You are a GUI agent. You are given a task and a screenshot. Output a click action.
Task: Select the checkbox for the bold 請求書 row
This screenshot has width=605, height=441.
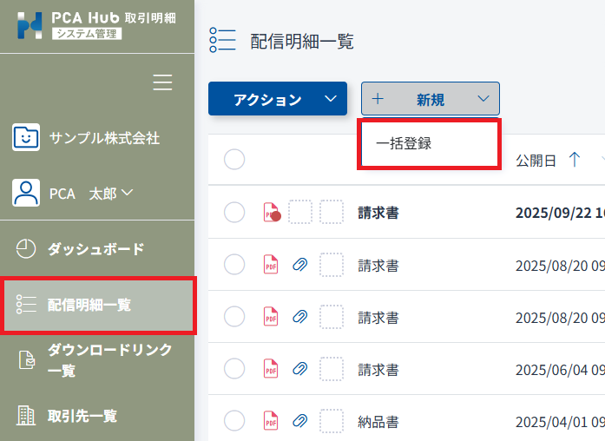pos(234,213)
